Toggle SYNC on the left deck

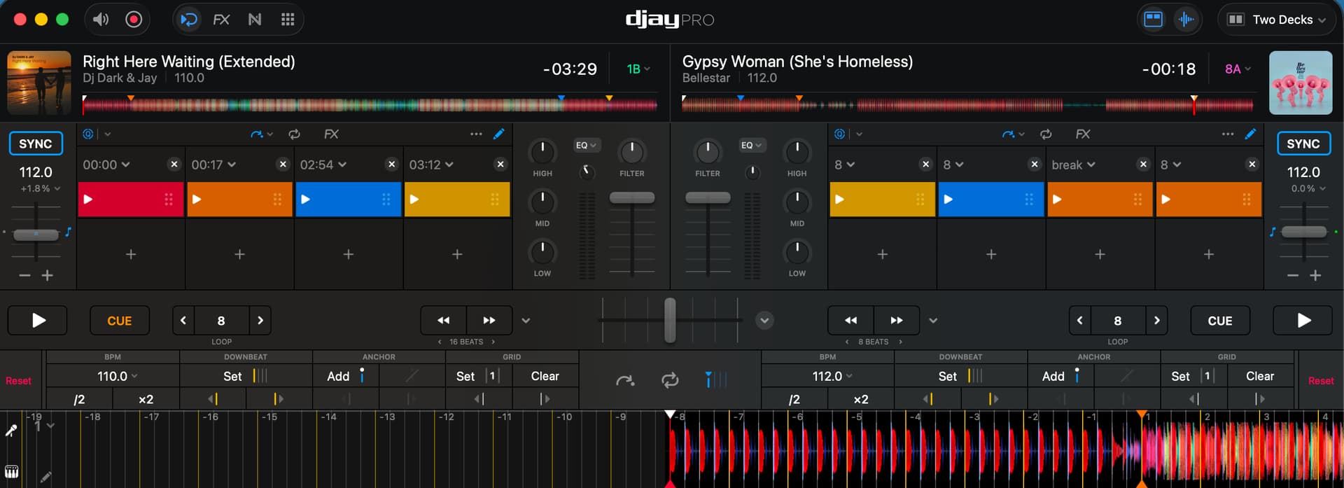[x=36, y=144]
